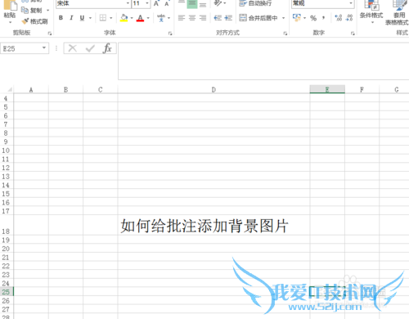
Task: Click the increase font size icon
Action: [156, 3]
